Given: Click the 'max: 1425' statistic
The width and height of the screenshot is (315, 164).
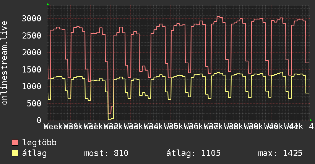Looking at the screenshot, I should [280, 153].
